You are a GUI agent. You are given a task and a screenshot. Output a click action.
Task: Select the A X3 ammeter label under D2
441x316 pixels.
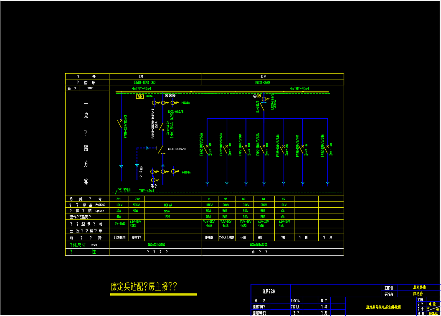(x=257, y=96)
